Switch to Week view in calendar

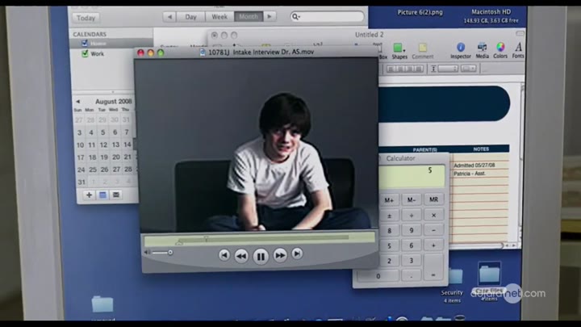click(x=219, y=16)
